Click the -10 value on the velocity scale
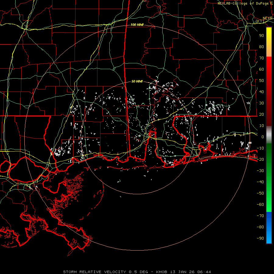Screen dimensions: 274x274 point(260,148)
